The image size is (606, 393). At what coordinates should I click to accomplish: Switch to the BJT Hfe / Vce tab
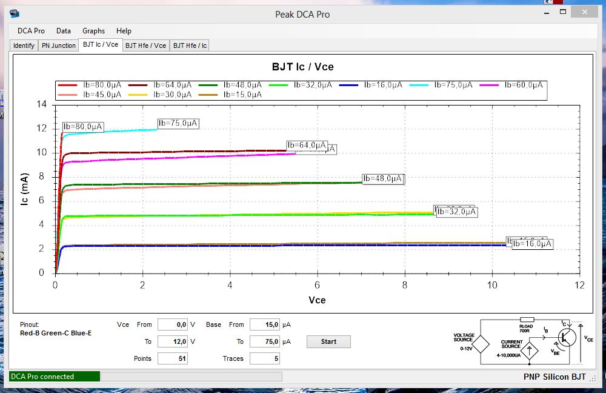click(x=145, y=45)
